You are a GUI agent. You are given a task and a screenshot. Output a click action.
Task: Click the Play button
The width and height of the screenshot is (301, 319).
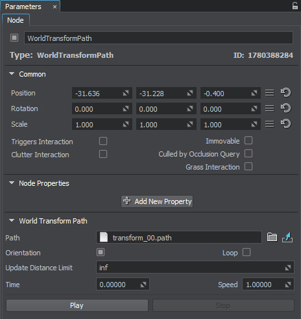click(77, 305)
